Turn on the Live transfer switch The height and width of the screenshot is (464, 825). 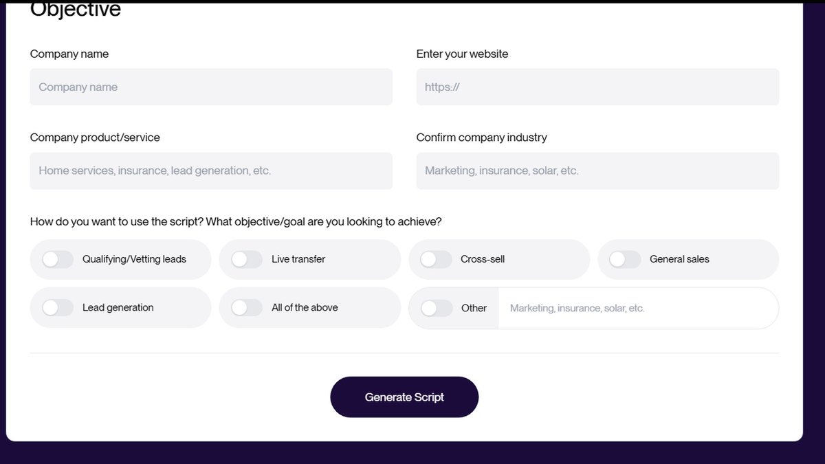click(247, 259)
